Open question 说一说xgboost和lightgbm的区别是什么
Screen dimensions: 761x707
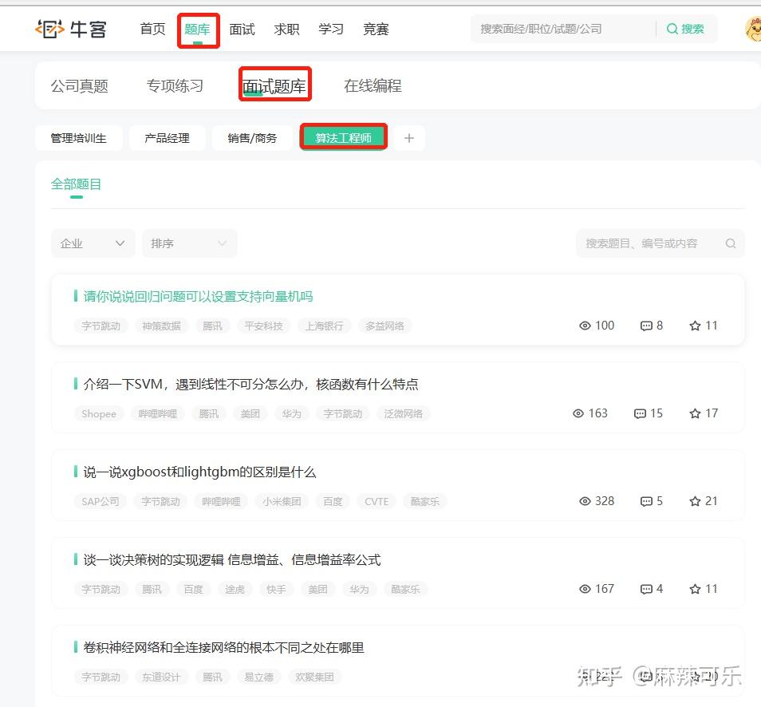199,472
